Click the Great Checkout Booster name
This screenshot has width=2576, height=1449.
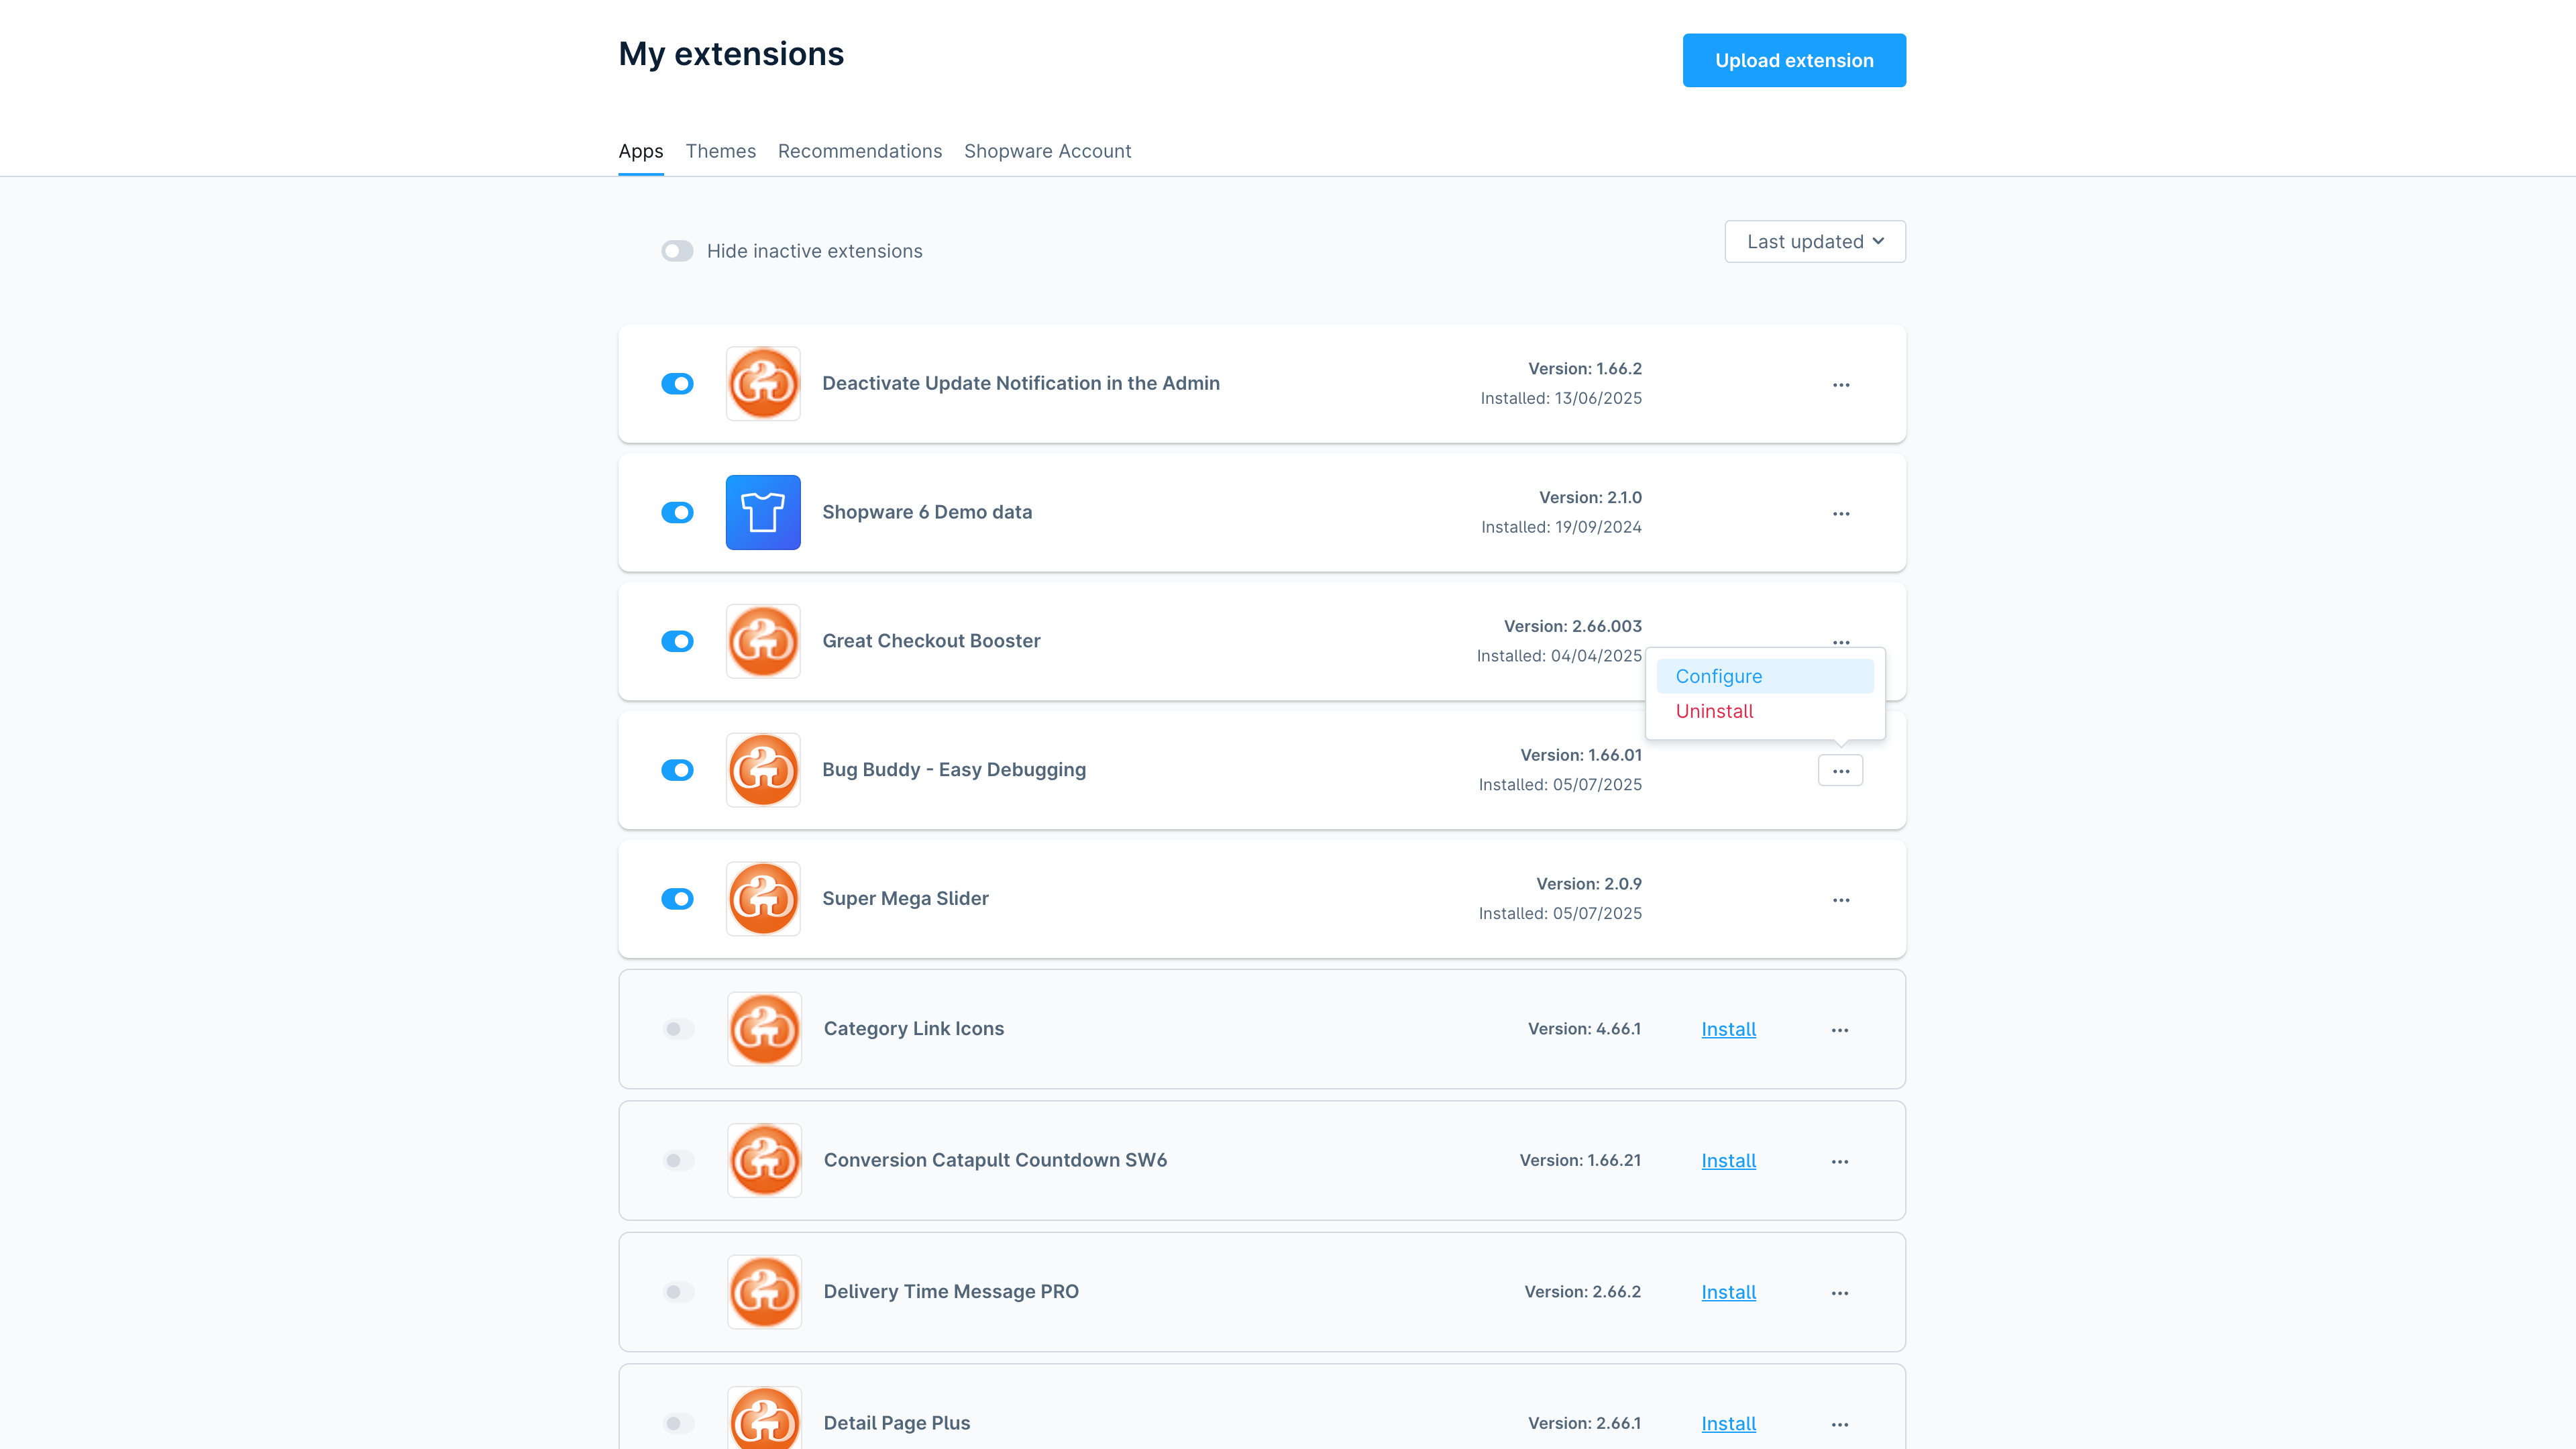[x=931, y=641]
